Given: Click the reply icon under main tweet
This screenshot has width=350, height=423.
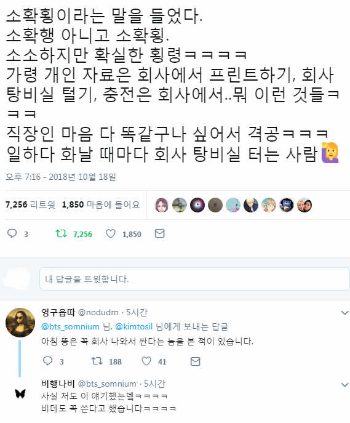Looking at the screenshot, I should pyautogui.click(x=12, y=233).
